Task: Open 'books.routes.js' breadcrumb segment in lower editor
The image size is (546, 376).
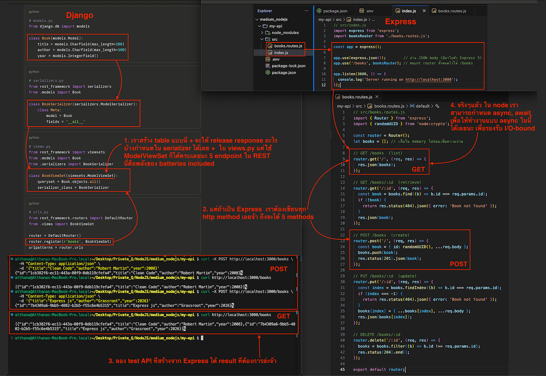Action: pos(389,106)
